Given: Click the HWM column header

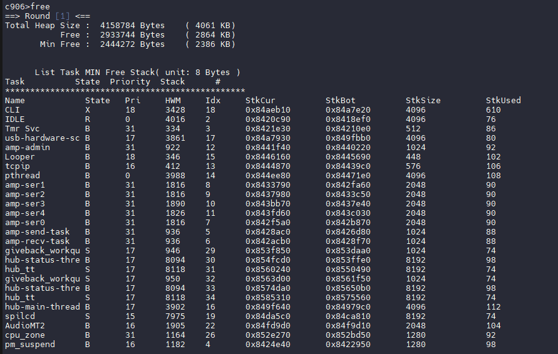Looking at the screenshot, I should pos(173,101).
